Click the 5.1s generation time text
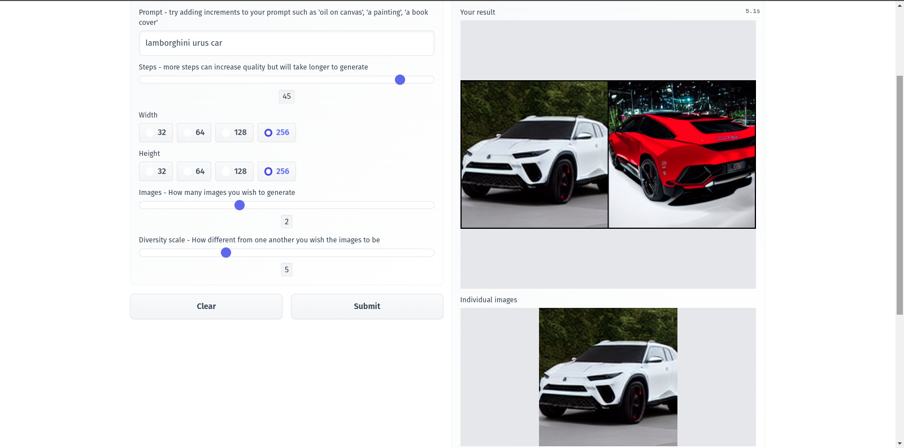Viewport: 904px width, 448px height. [x=753, y=11]
